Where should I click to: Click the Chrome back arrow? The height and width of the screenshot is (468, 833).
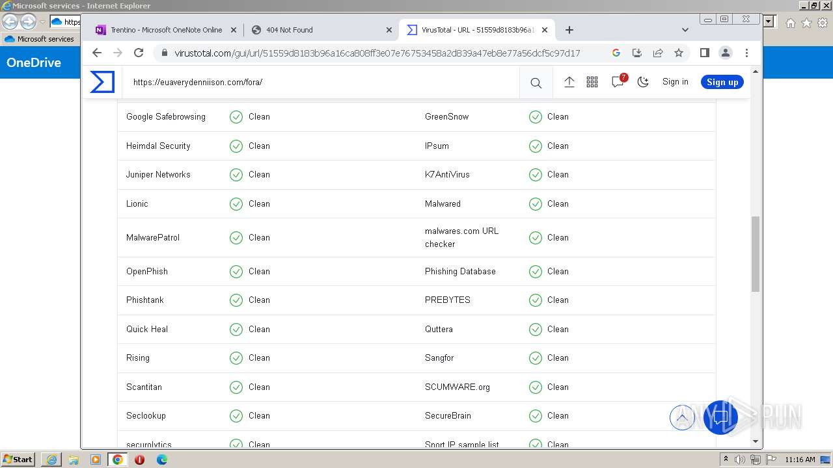(x=97, y=53)
